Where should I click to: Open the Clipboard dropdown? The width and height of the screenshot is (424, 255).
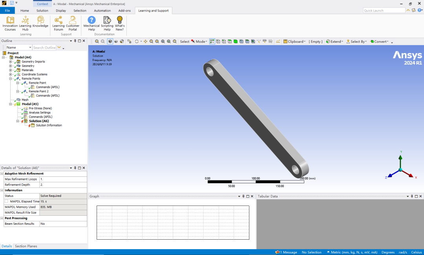pos(294,41)
